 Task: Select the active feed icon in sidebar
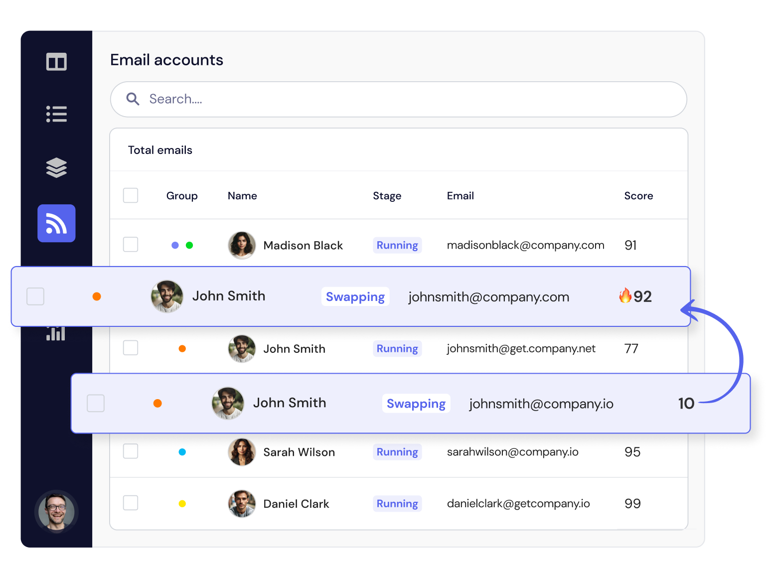pos(56,223)
